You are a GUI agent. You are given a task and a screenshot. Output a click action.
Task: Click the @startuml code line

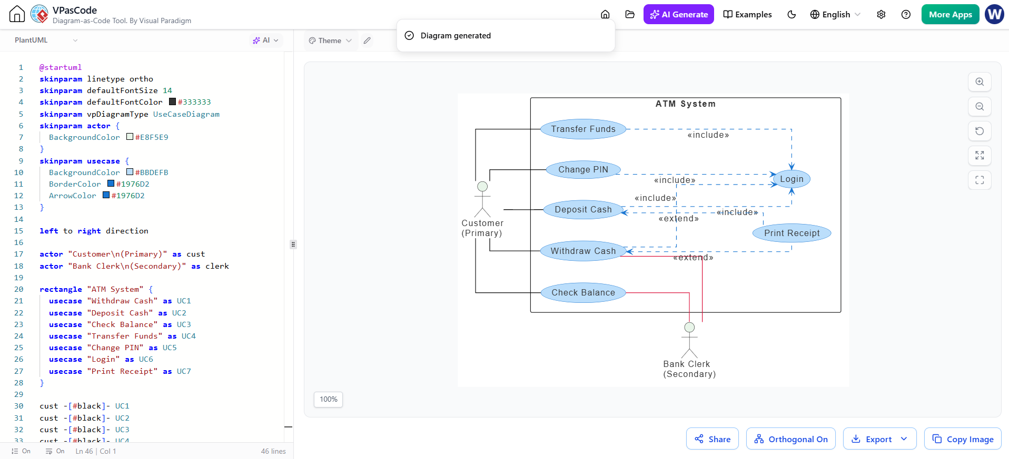click(x=61, y=67)
